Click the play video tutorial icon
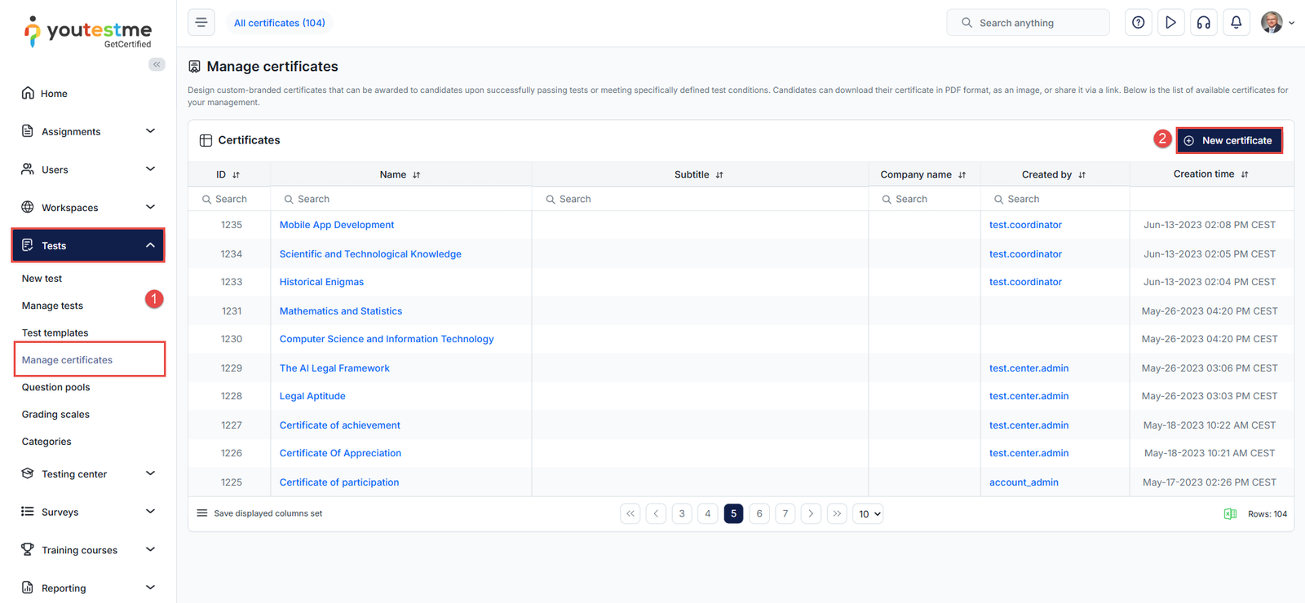Image resolution: width=1305 pixels, height=603 pixels. click(1170, 23)
